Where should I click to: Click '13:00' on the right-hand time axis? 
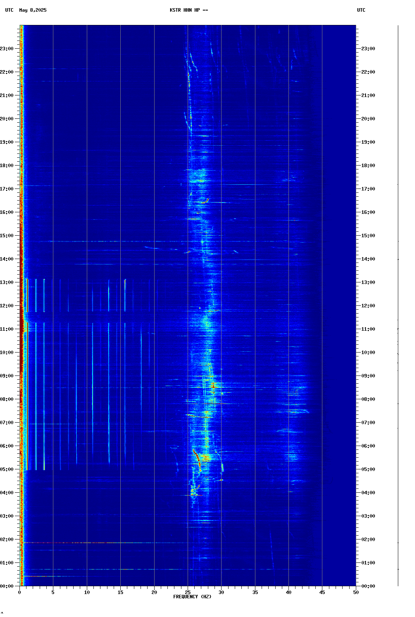[368, 282]
